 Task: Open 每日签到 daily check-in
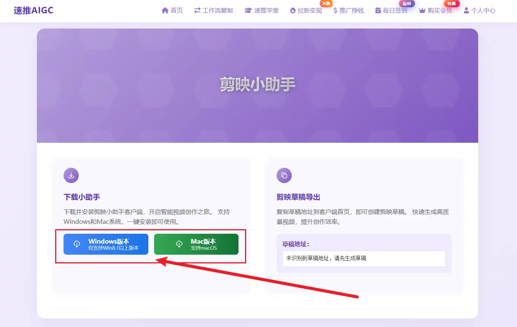tap(391, 11)
